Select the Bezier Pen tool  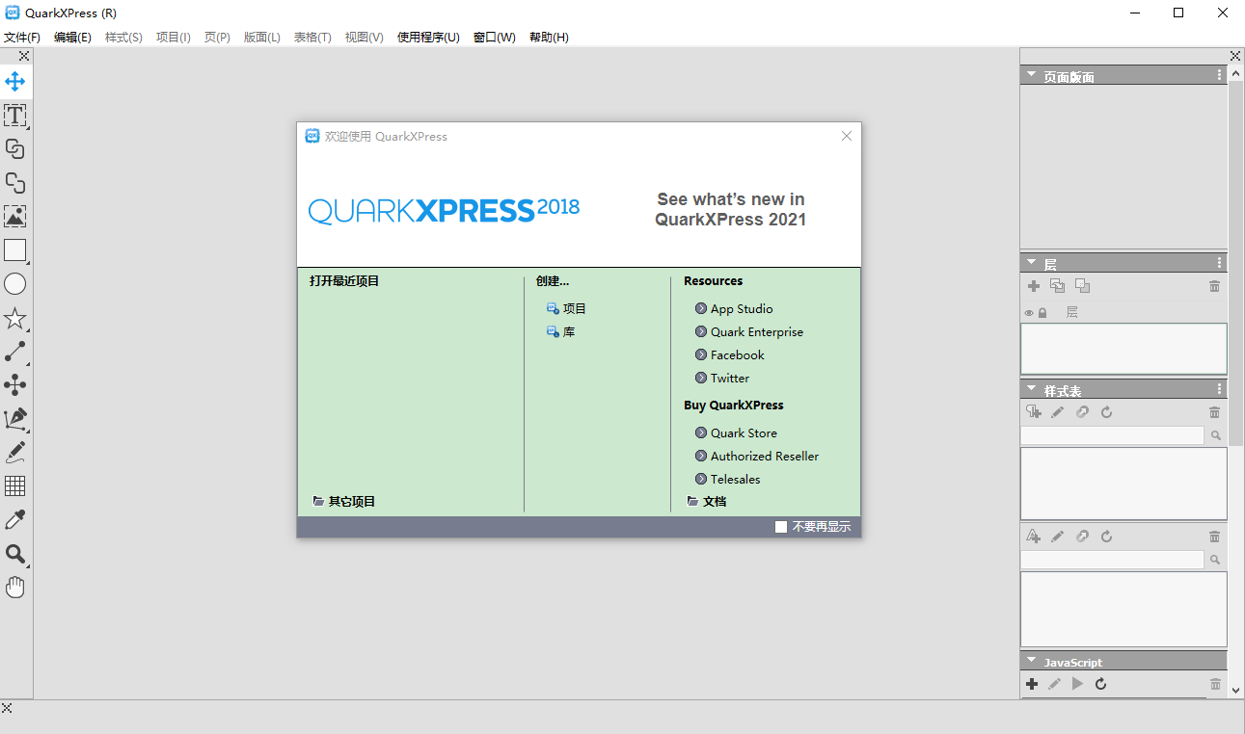(14, 419)
